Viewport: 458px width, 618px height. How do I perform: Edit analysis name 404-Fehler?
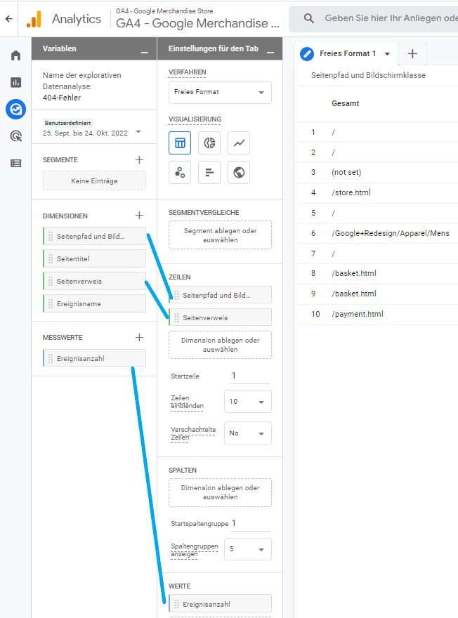pyautogui.click(x=62, y=98)
